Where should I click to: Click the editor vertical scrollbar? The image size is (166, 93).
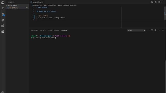165,13
